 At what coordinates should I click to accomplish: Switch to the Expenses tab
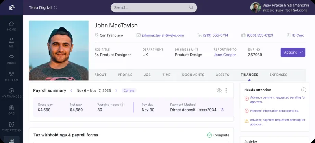[278, 75]
